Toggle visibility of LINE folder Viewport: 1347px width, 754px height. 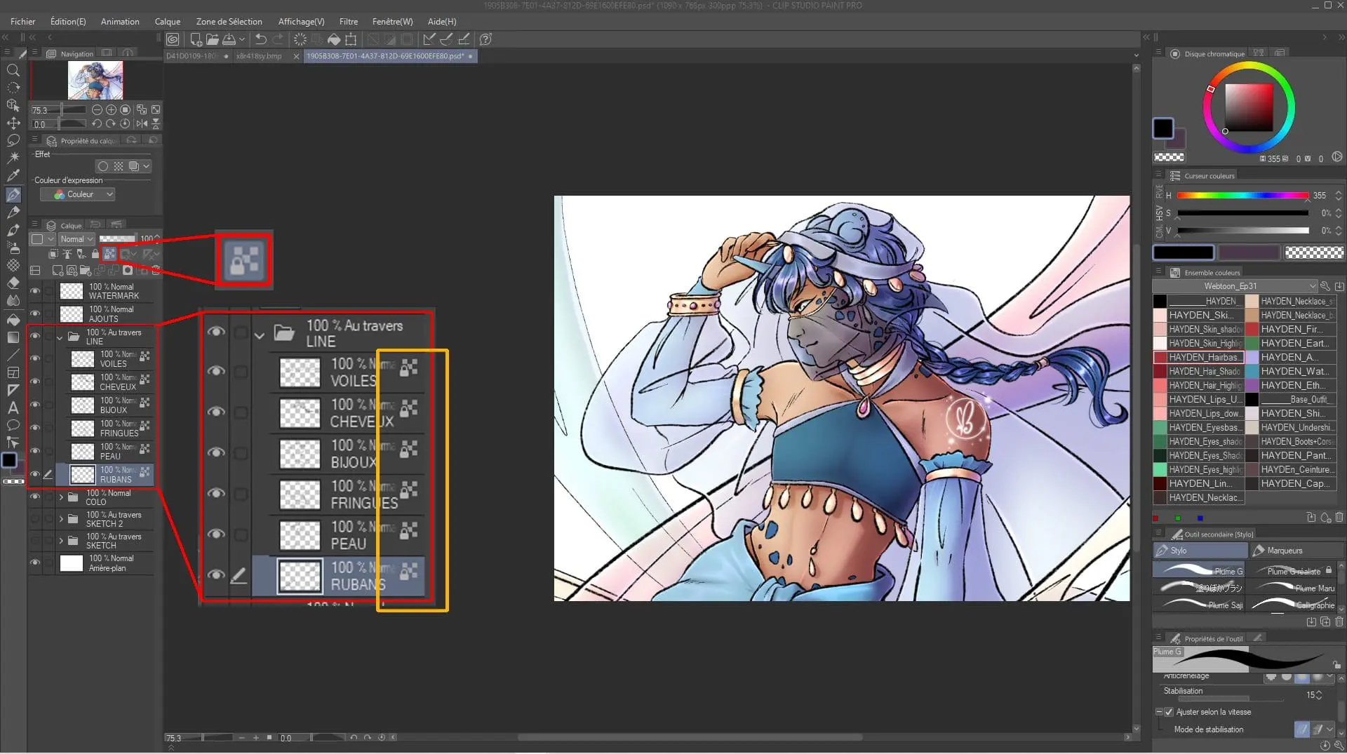35,336
